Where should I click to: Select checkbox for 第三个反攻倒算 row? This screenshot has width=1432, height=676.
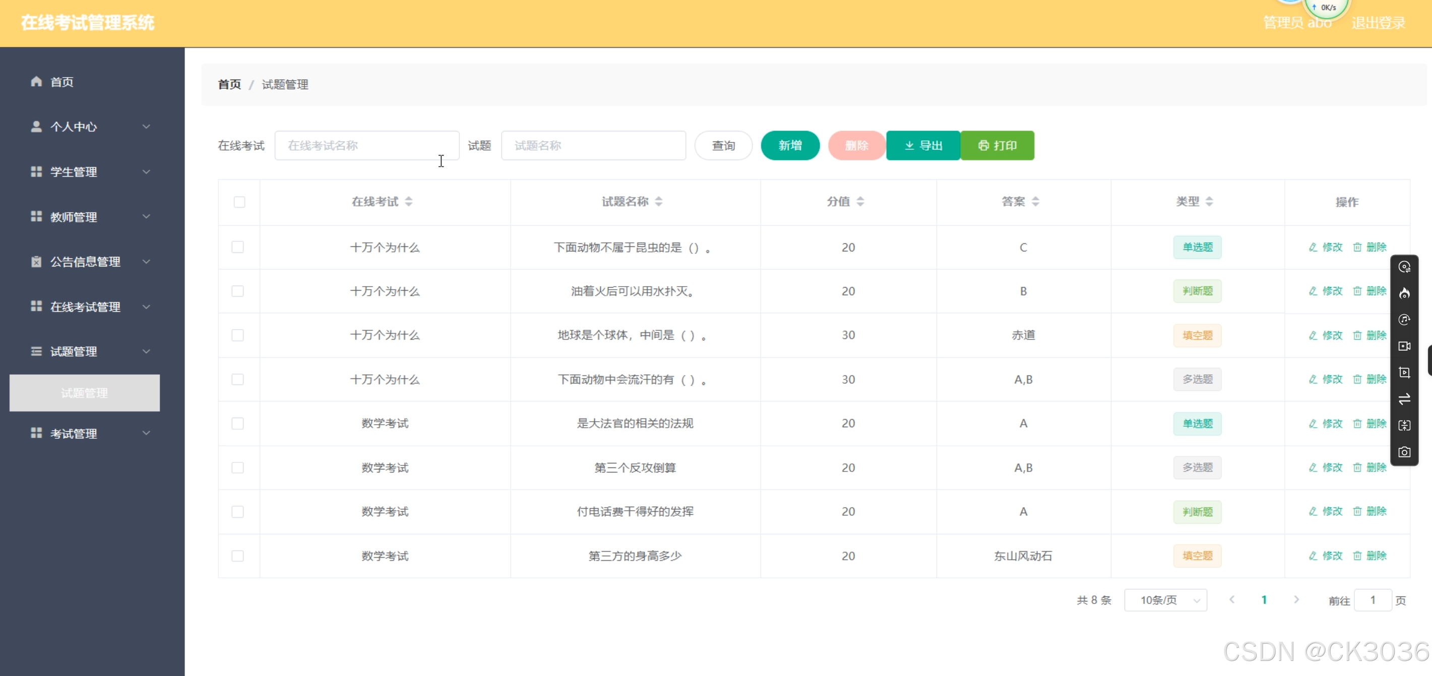click(237, 467)
